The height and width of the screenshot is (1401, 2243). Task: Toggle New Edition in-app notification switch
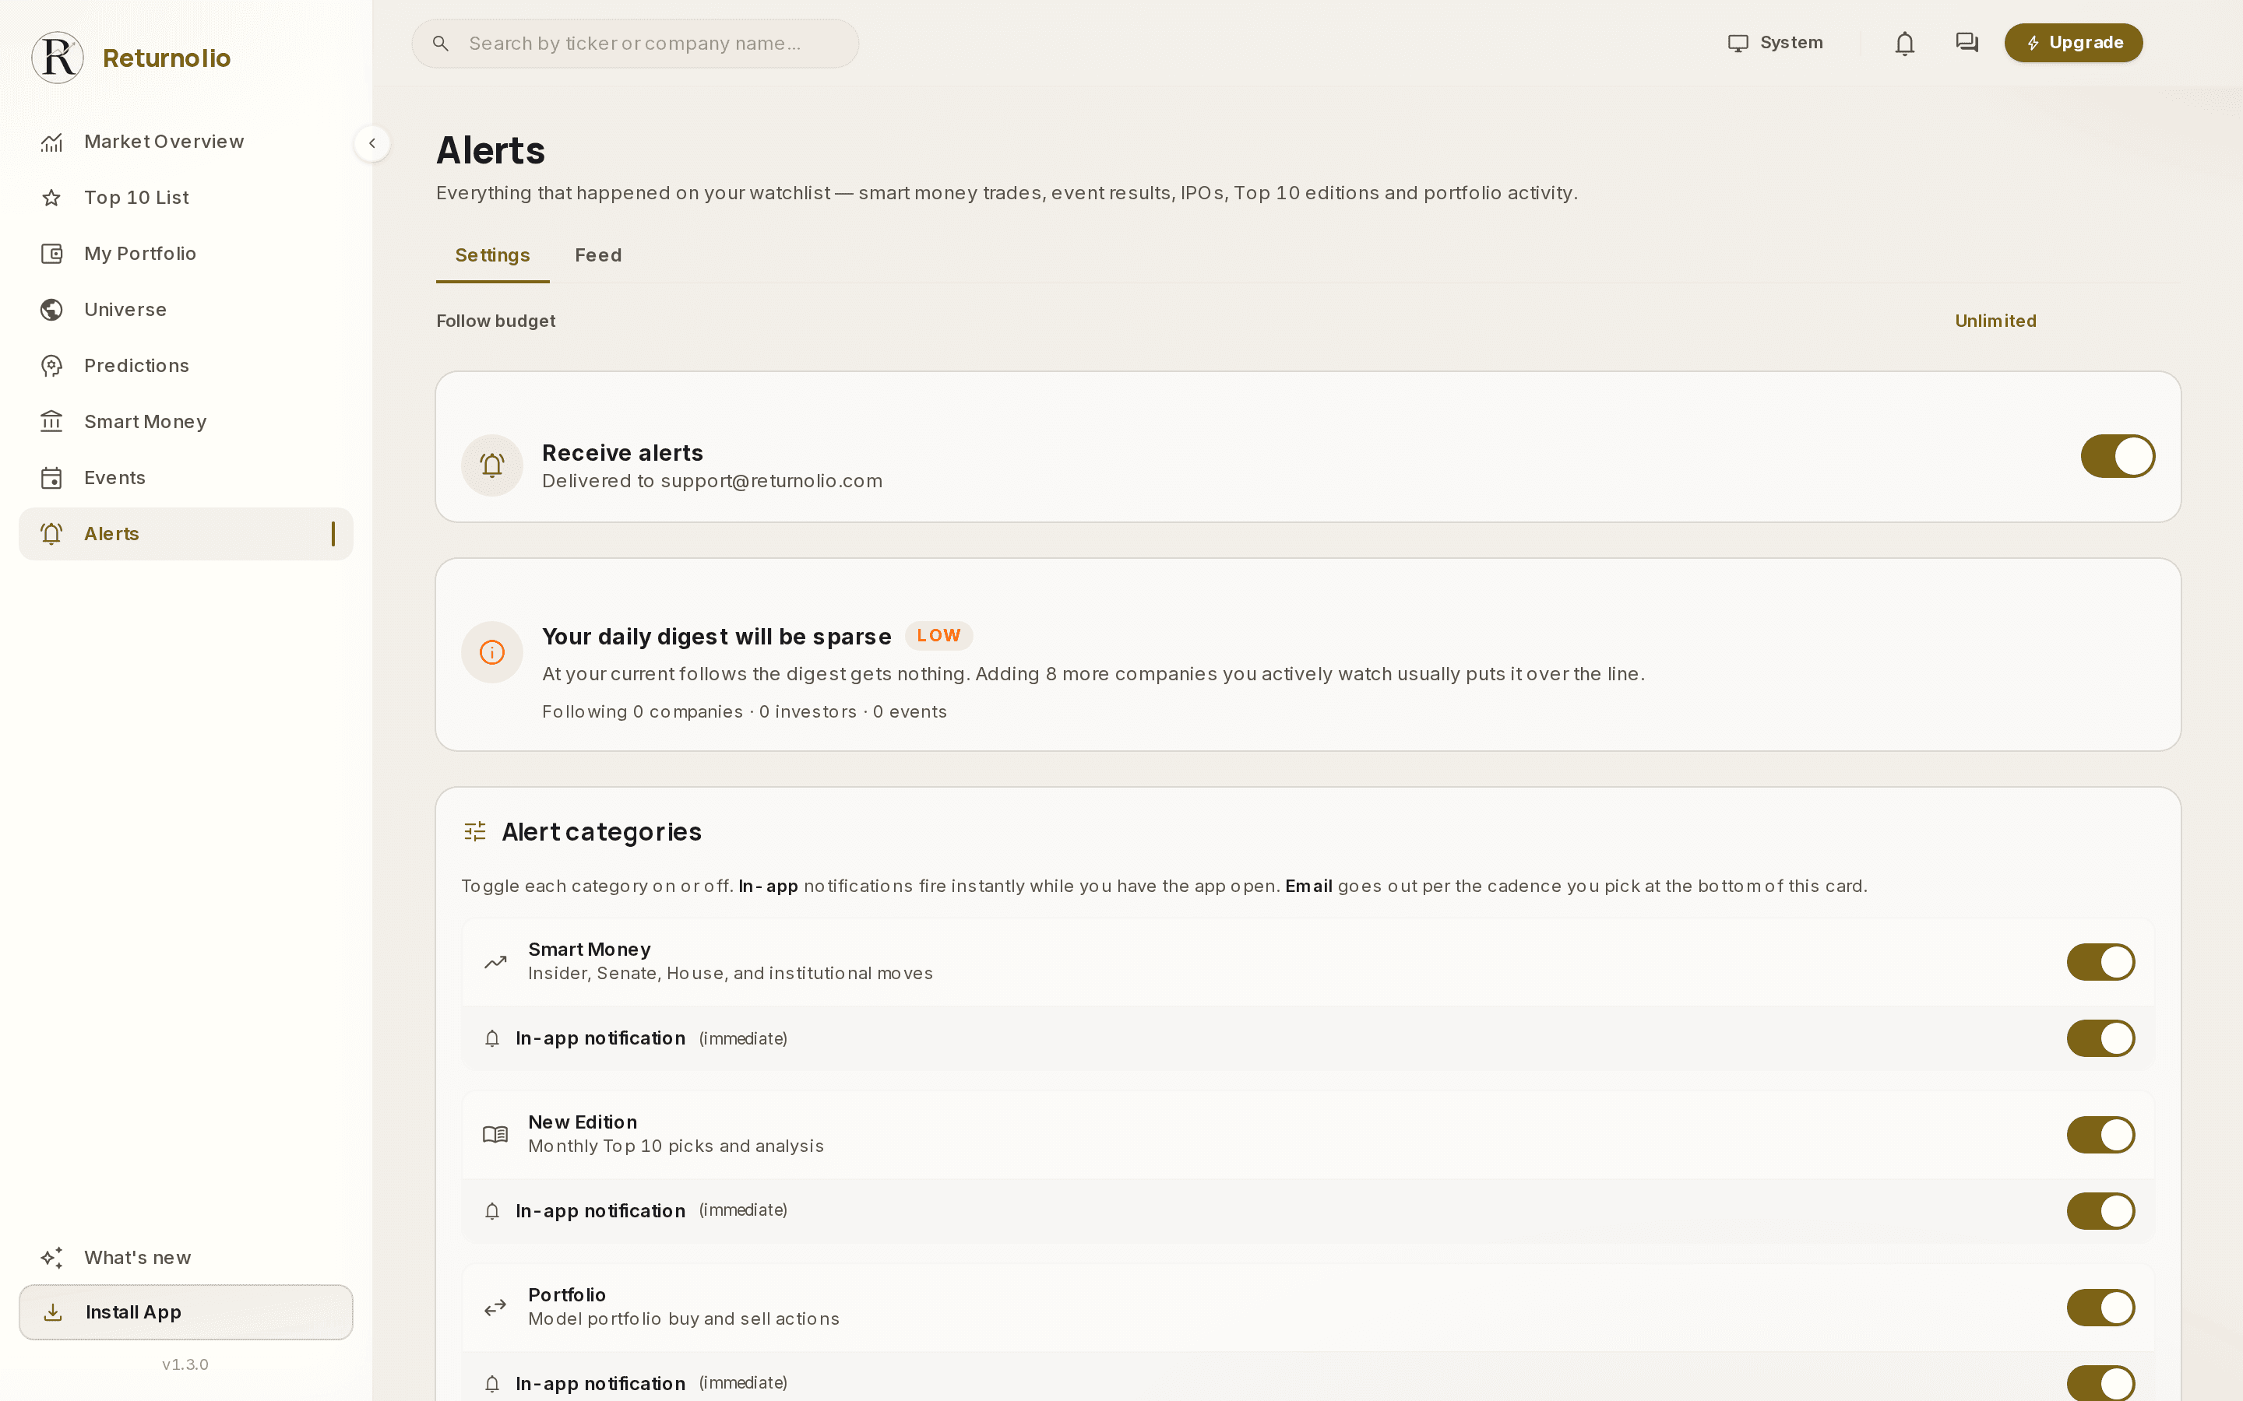(2100, 1211)
